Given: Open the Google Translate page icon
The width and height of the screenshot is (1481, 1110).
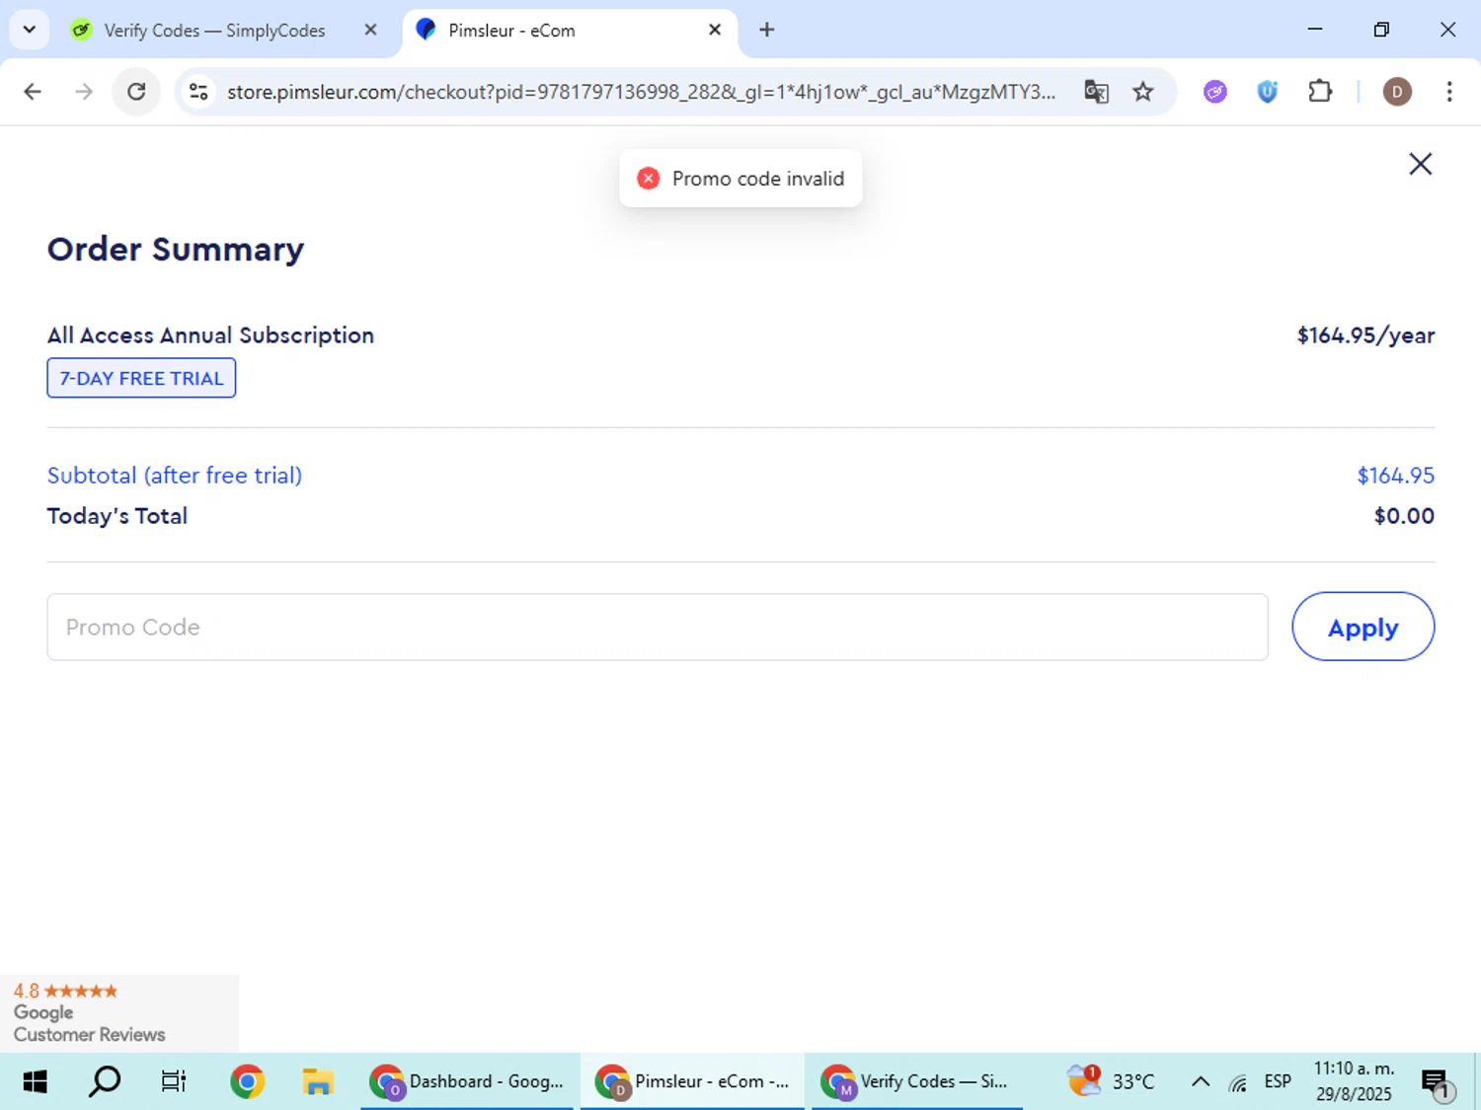Looking at the screenshot, I should click(x=1096, y=92).
